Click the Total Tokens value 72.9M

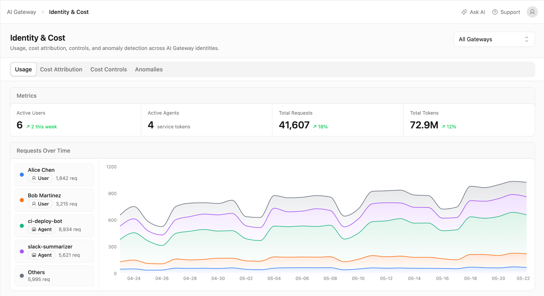[x=424, y=125]
